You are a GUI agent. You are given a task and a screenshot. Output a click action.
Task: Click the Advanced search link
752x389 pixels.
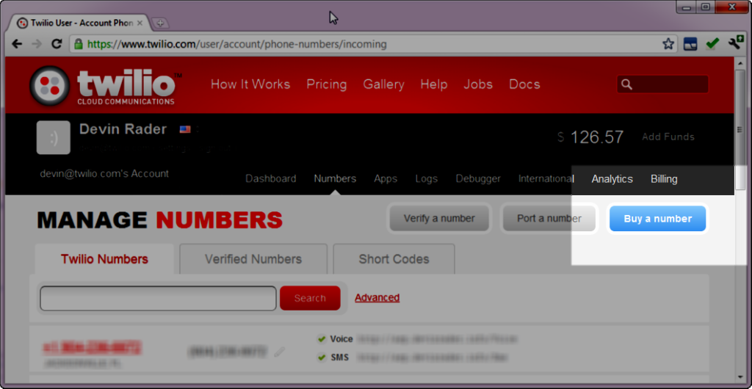tap(377, 298)
